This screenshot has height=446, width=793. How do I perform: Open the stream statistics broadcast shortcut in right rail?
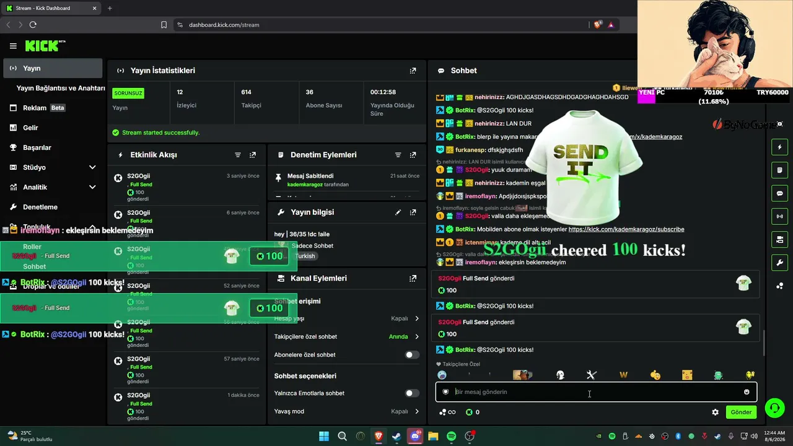(779, 216)
